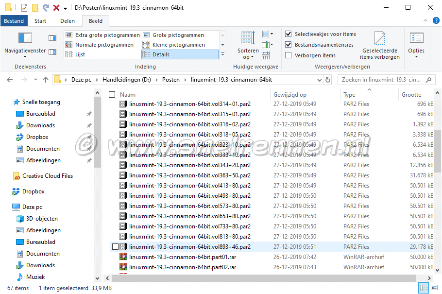Switch to Lijst view
442x294 pixels.
click(75, 54)
